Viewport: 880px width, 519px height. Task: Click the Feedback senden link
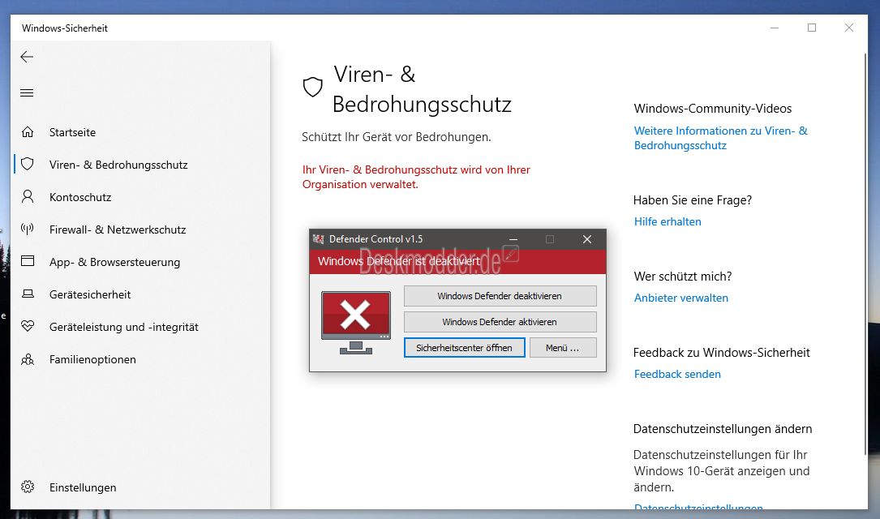tap(677, 374)
